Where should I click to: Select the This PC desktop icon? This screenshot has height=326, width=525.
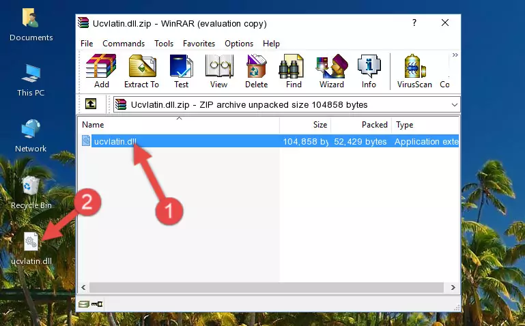point(31,80)
